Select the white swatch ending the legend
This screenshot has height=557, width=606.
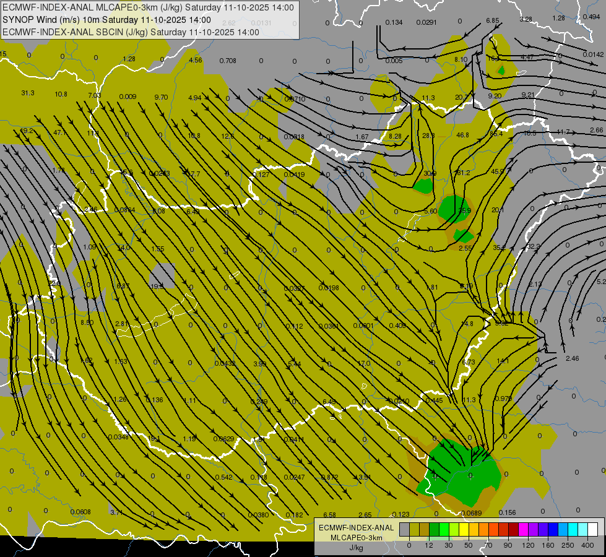point(593,529)
